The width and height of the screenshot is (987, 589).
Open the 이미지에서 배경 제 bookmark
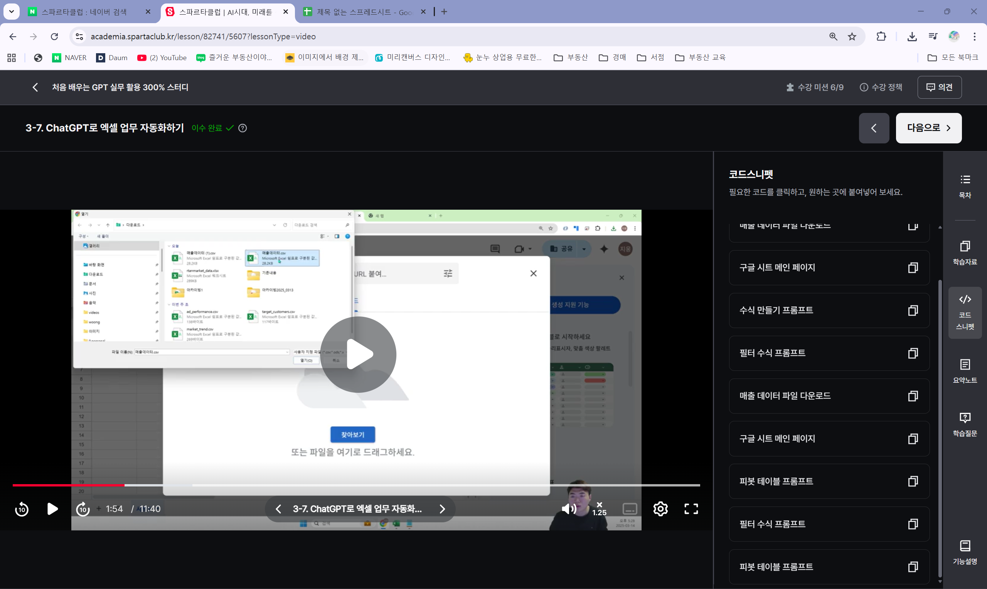click(x=325, y=58)
